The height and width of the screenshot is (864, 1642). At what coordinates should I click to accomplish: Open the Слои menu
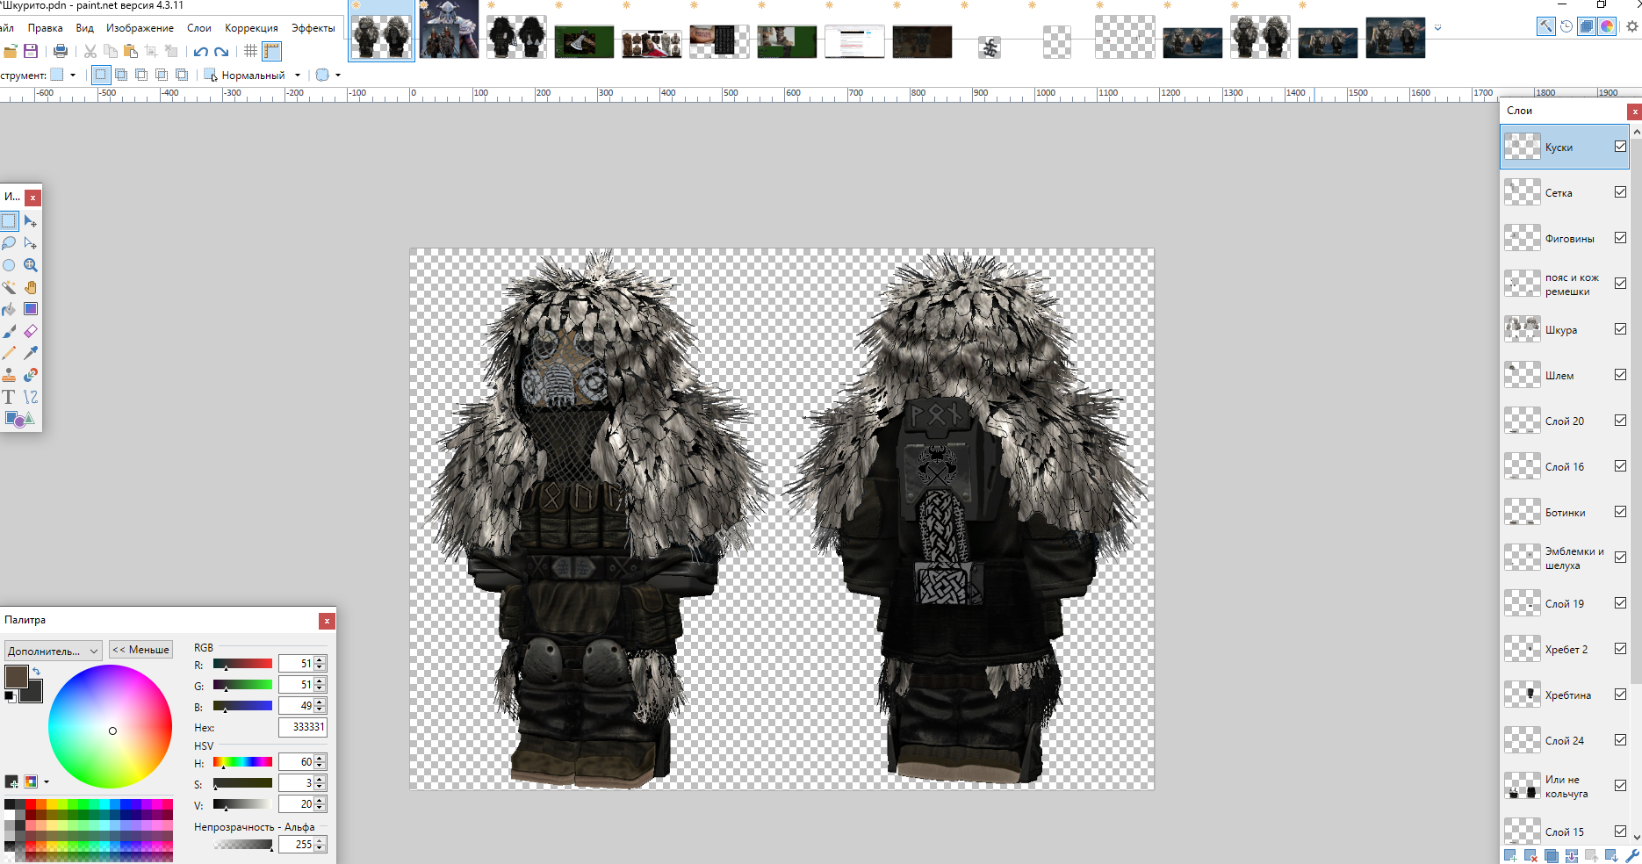click(x=199, y=28)
